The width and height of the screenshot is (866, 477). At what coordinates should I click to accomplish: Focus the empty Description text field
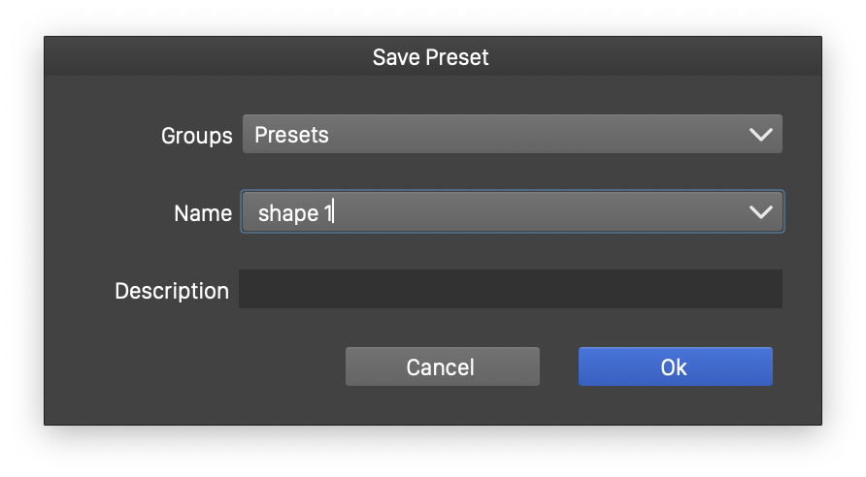click(x=510, y=290)
